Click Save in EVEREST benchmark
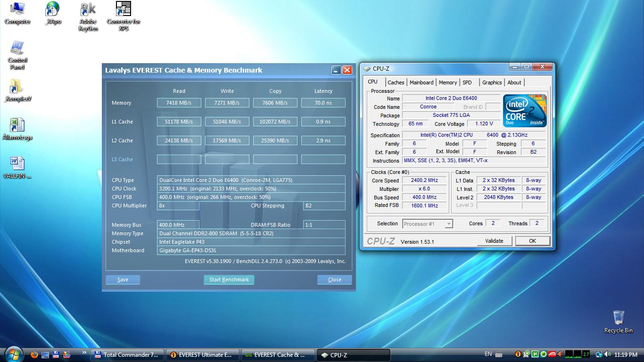The width and height of the screenshot is (644, 362). tap(123, 280)
